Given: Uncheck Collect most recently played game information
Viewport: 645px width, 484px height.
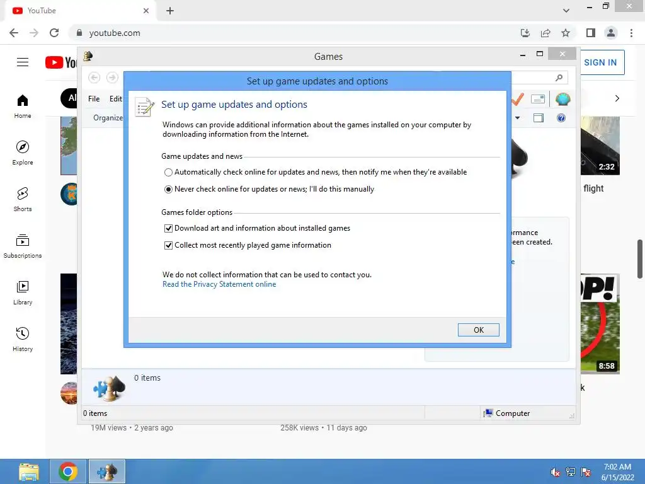Looking at the screenshot, I should click(x=168, y=245).
